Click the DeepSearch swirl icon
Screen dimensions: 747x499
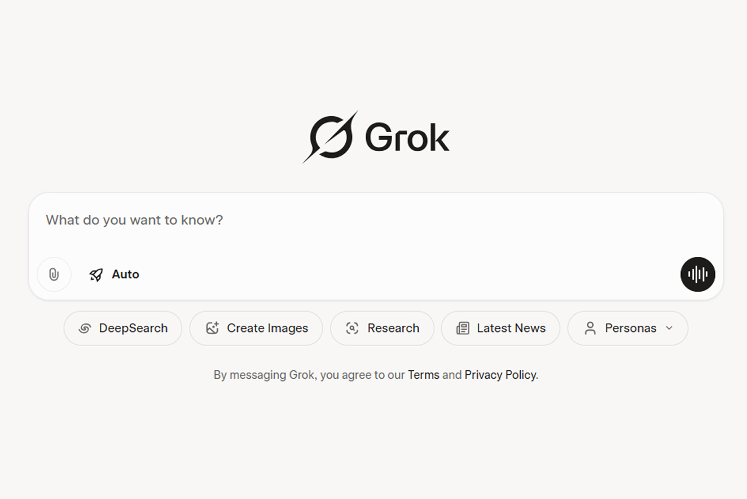85,329
